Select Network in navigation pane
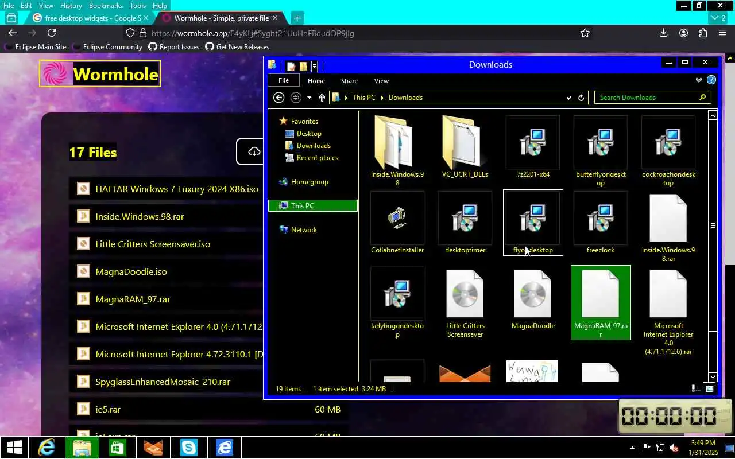This screenshot has height=459, width=735. tap(298, 230)
